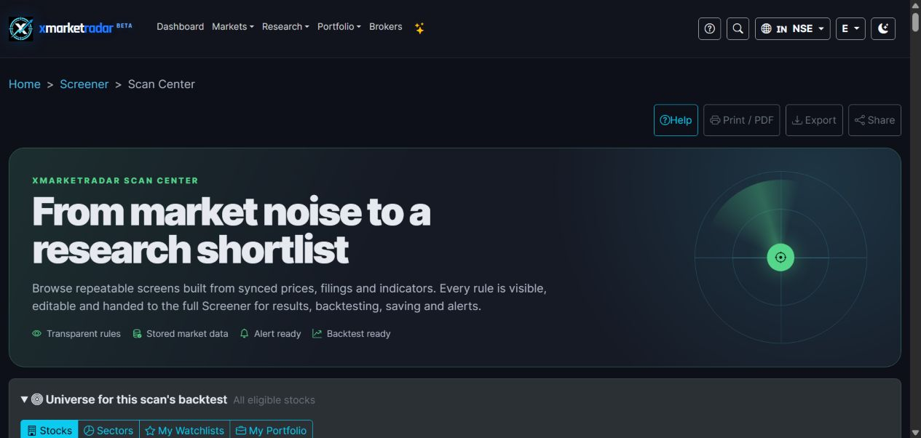Viewport: 921px width, 438px height.
Task: Click the page vertical scrollbar thumb
Action: [x=915, y=22]
